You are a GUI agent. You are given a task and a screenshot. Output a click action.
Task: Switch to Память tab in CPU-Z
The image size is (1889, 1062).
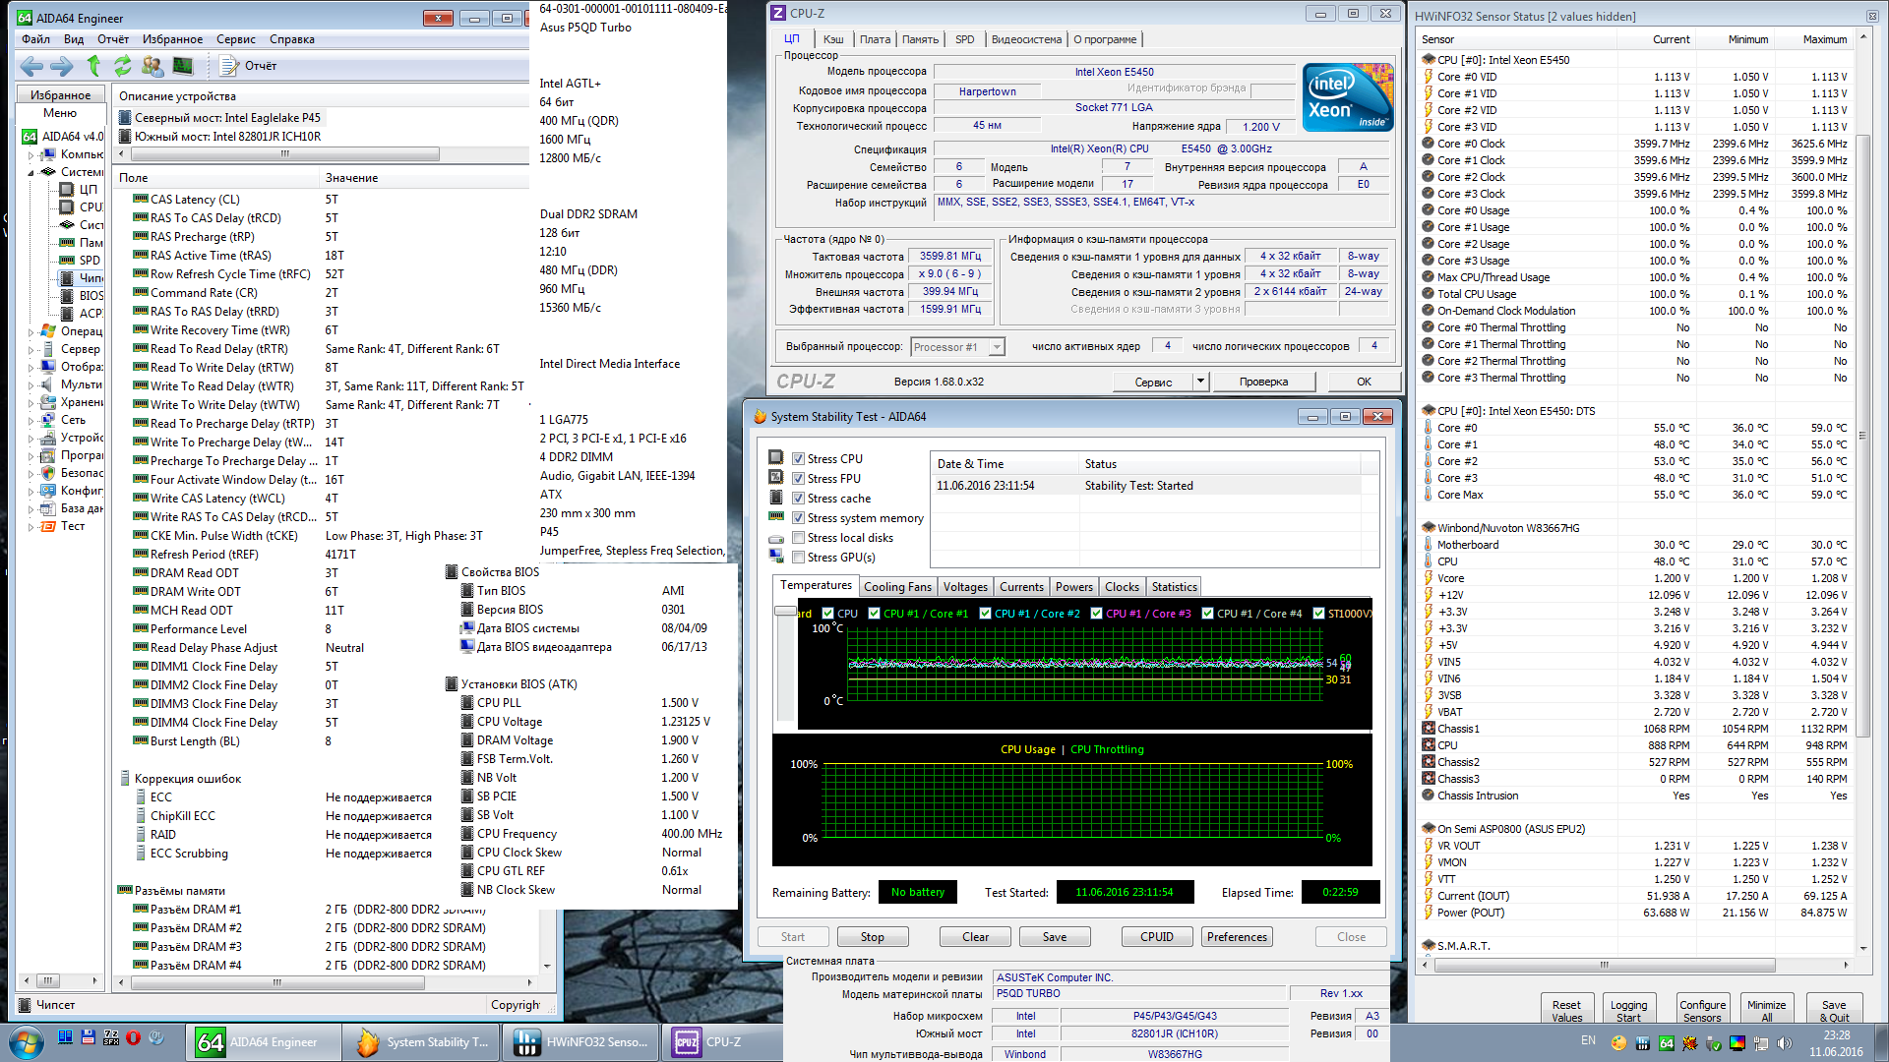920,39
